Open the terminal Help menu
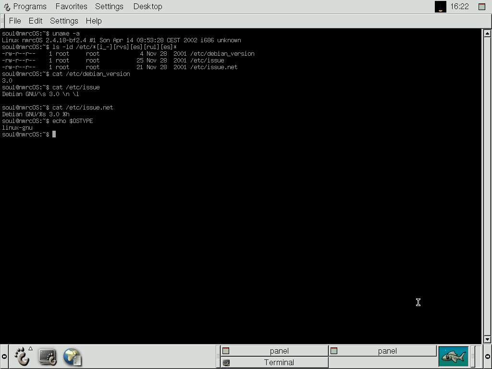Viewport: 492px width, 369px height. tap(94, 21)
